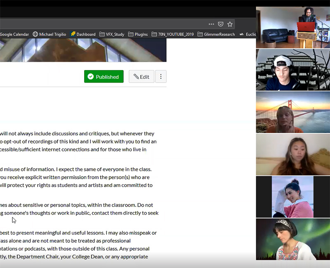Select the instructor video at the podium

293,27
